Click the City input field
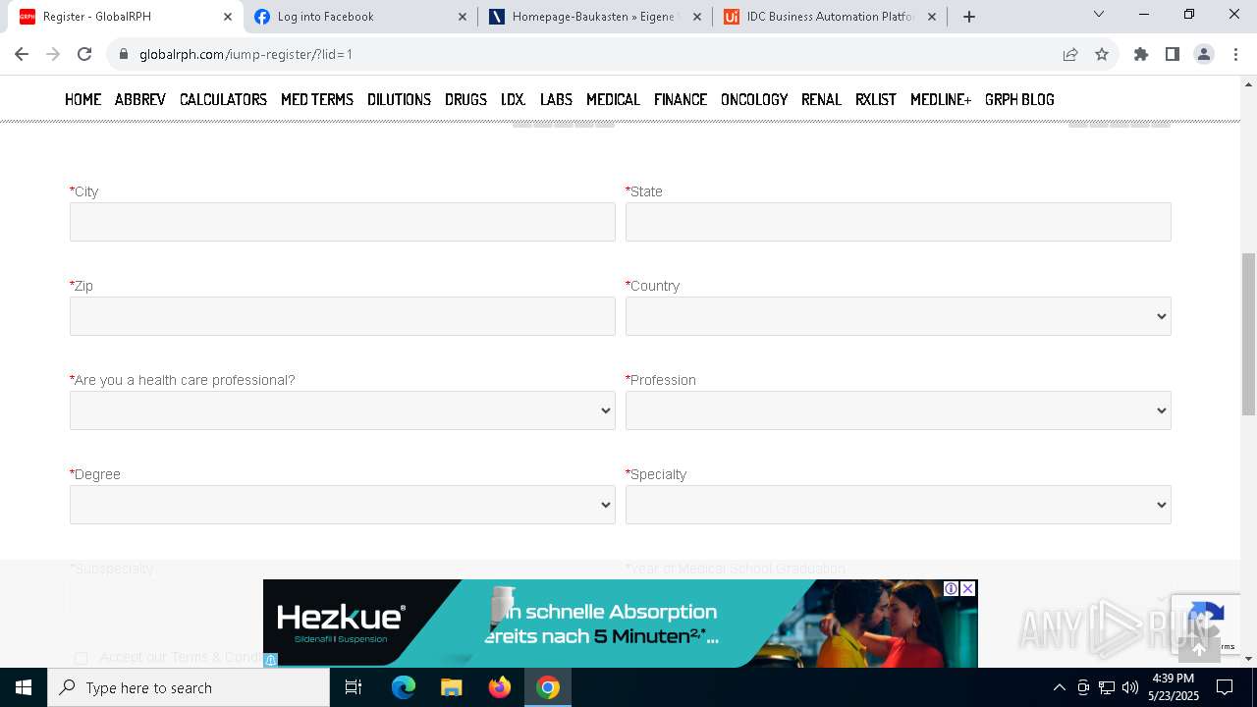The height and width of the screenshot is (707, 1257). pos(342,222)
